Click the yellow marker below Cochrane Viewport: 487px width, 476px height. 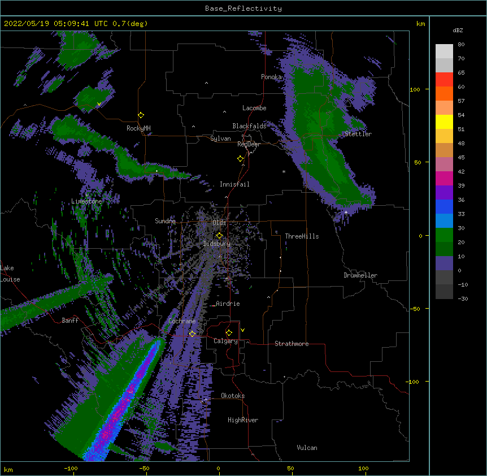(192, 334)
